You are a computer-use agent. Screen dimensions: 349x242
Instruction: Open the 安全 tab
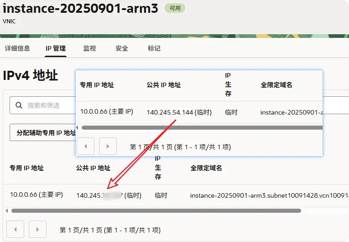pyautogui.click(x=122, y=48)
